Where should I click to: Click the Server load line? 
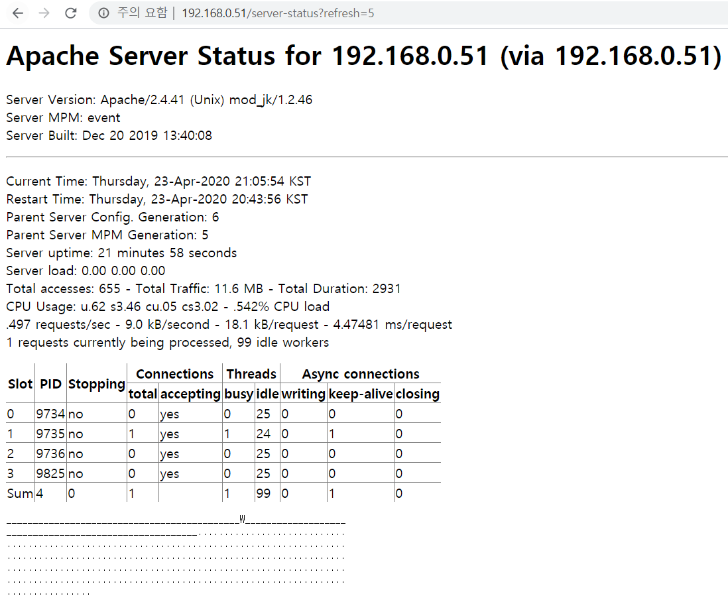86,270
